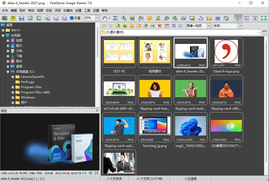Click the zoom in plus icon
Image resolution: width=269 pixels, height=181 pixels.
click(x=47, y=18)
